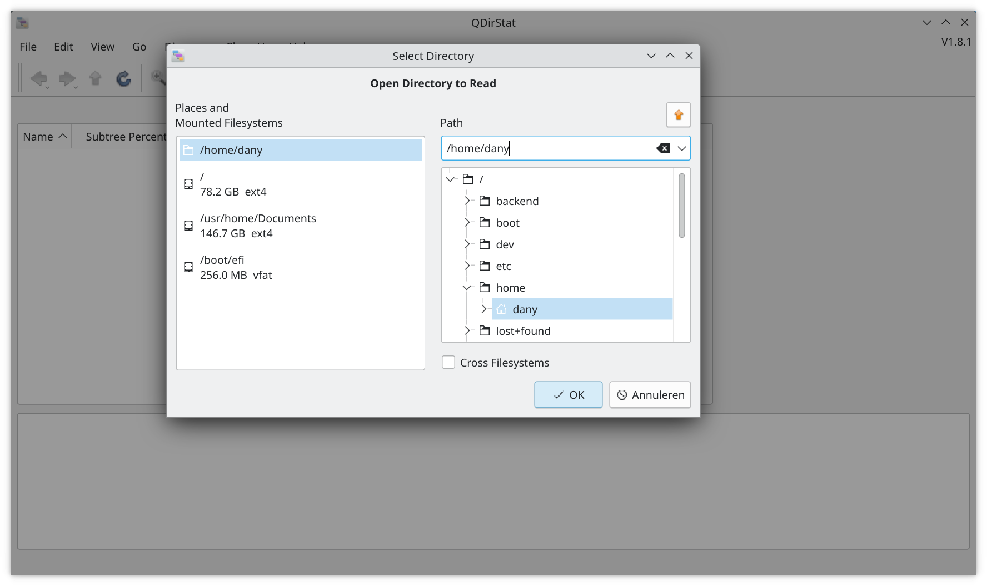Viewport: 987px width, 586px height.
Task: Collapse the home folder node
Action: pos(467,287)
